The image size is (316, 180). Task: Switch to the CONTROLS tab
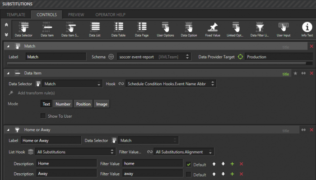coord(47,15)
